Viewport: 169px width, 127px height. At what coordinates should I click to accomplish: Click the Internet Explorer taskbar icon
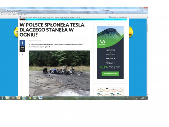(x=24, y=98)
